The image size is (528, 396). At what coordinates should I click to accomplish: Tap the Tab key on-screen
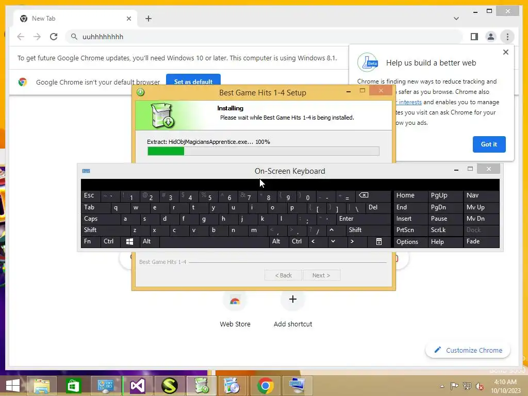tap(95, 207)
